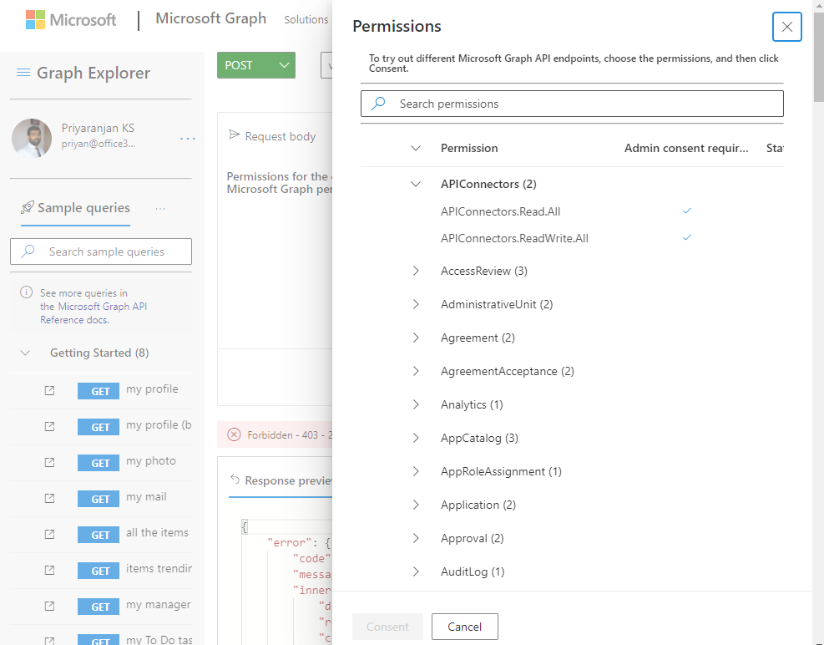Open the Microsoft Graph API Reference docs link

point(94,313)
